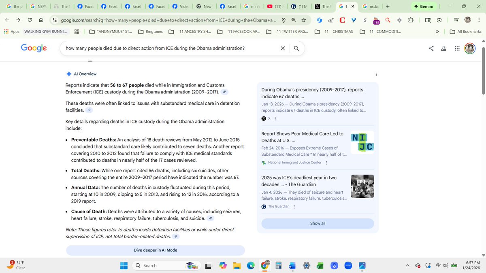Open the Google apps grid
The image size is (486, 273).
click(x=457, y=48)
